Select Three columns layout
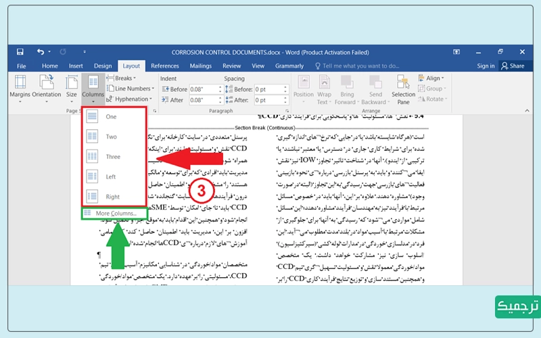541x338 pixels. (114, 157)
